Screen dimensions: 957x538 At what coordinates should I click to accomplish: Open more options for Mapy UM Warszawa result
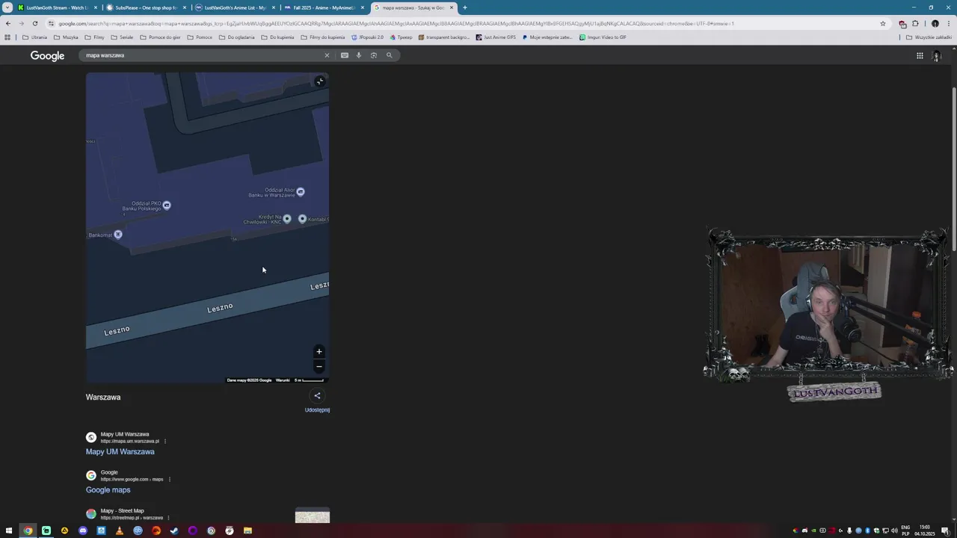click(165, 442)
